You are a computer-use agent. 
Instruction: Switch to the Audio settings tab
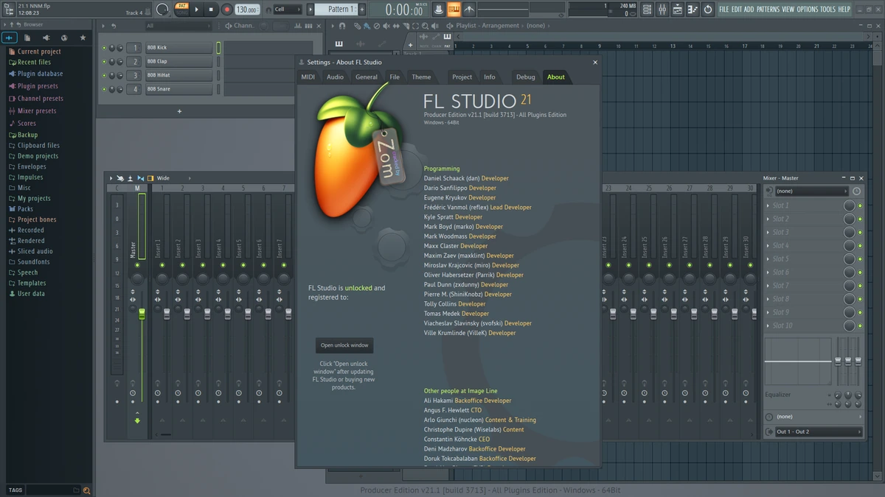pyautogui.click(x=335, y=77)
